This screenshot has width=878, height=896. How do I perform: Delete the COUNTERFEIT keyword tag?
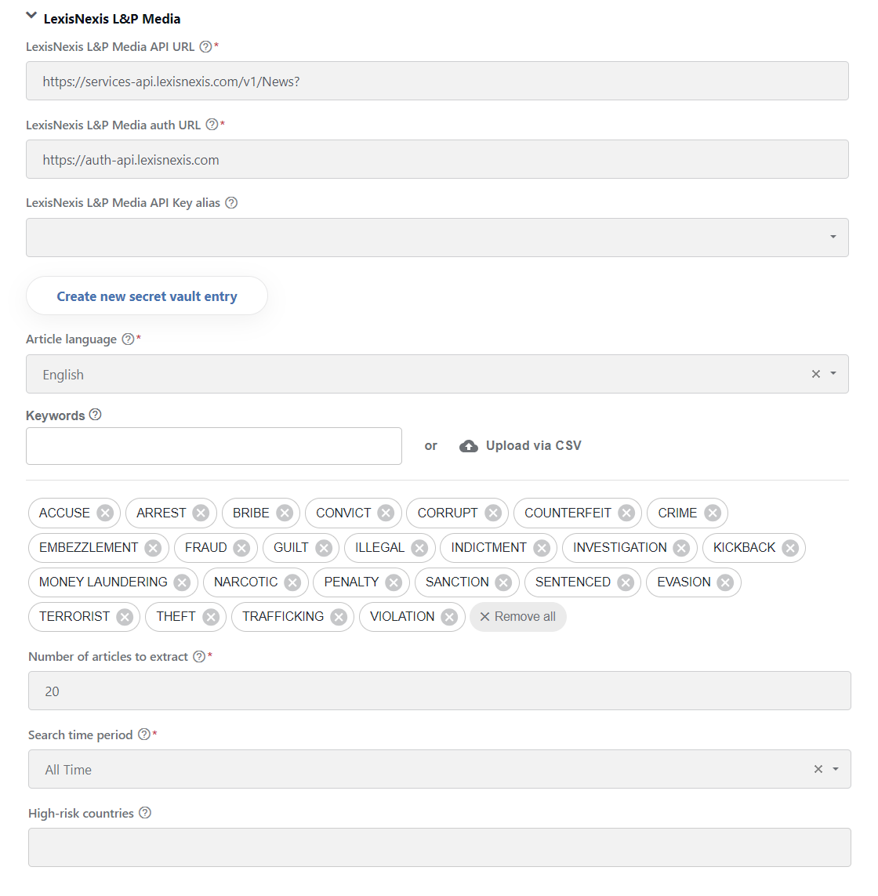[x=626, y=513]
